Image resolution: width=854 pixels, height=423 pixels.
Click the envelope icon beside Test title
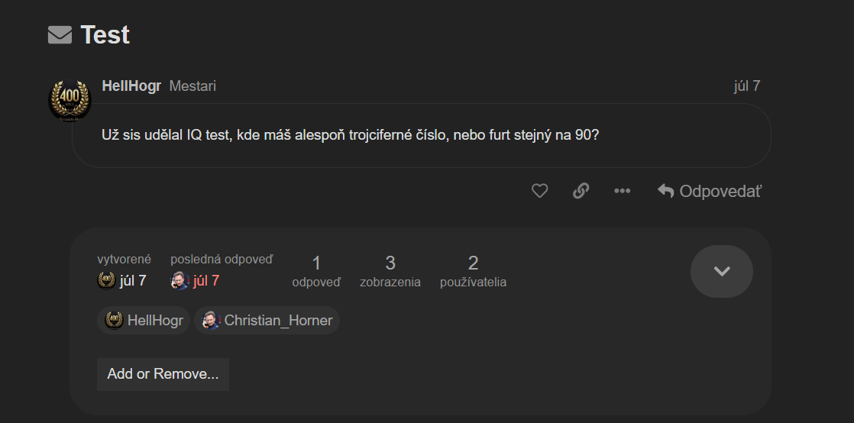[60, 35]
